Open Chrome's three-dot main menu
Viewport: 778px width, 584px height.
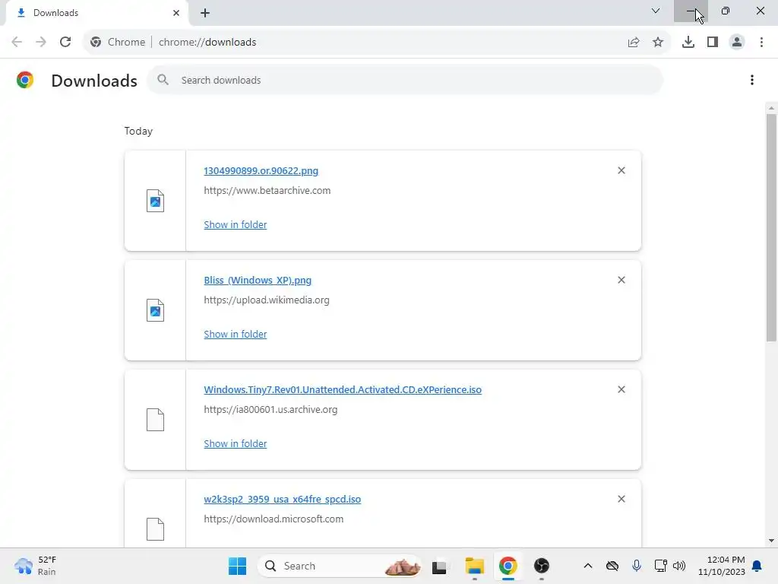761,43
